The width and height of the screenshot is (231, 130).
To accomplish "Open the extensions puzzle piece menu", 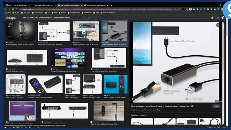I will (x=215, y=9).
